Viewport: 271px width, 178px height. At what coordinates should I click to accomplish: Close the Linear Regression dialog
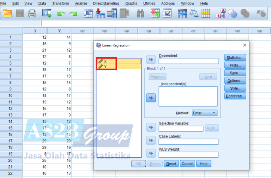tap(245, 45)
